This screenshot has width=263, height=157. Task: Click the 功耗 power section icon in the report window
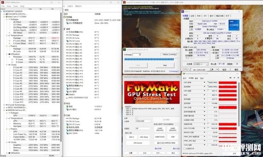click(65, 115)
